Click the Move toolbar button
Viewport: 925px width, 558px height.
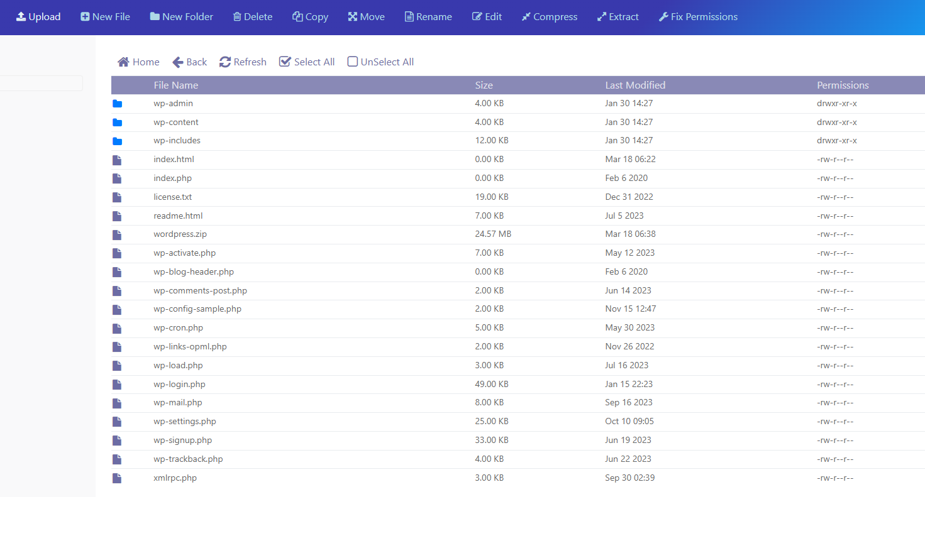pos(366,17)
